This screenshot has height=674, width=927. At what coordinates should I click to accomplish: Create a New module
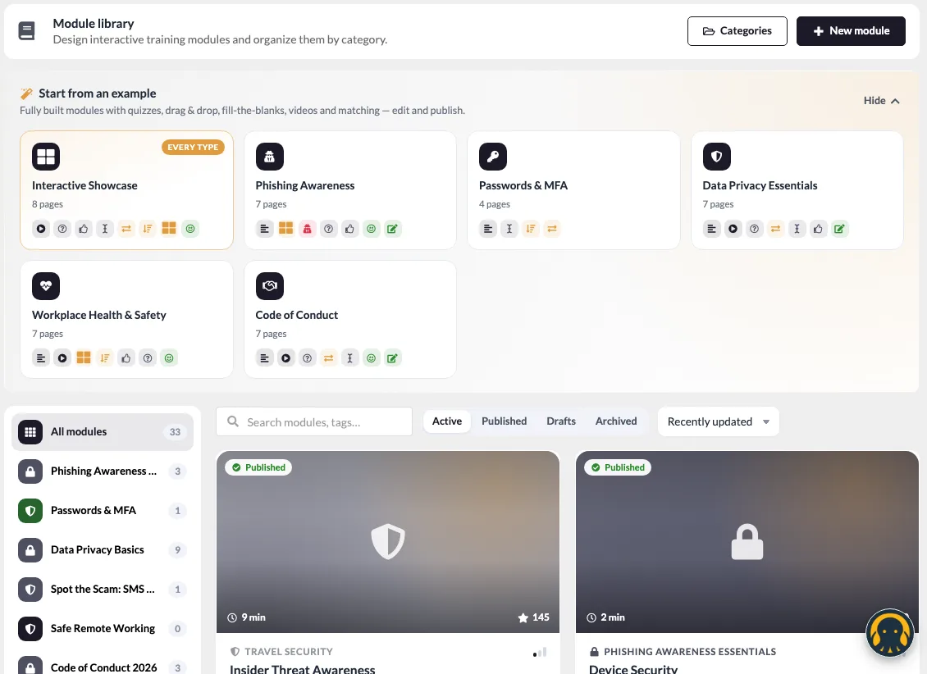(851, 30)
